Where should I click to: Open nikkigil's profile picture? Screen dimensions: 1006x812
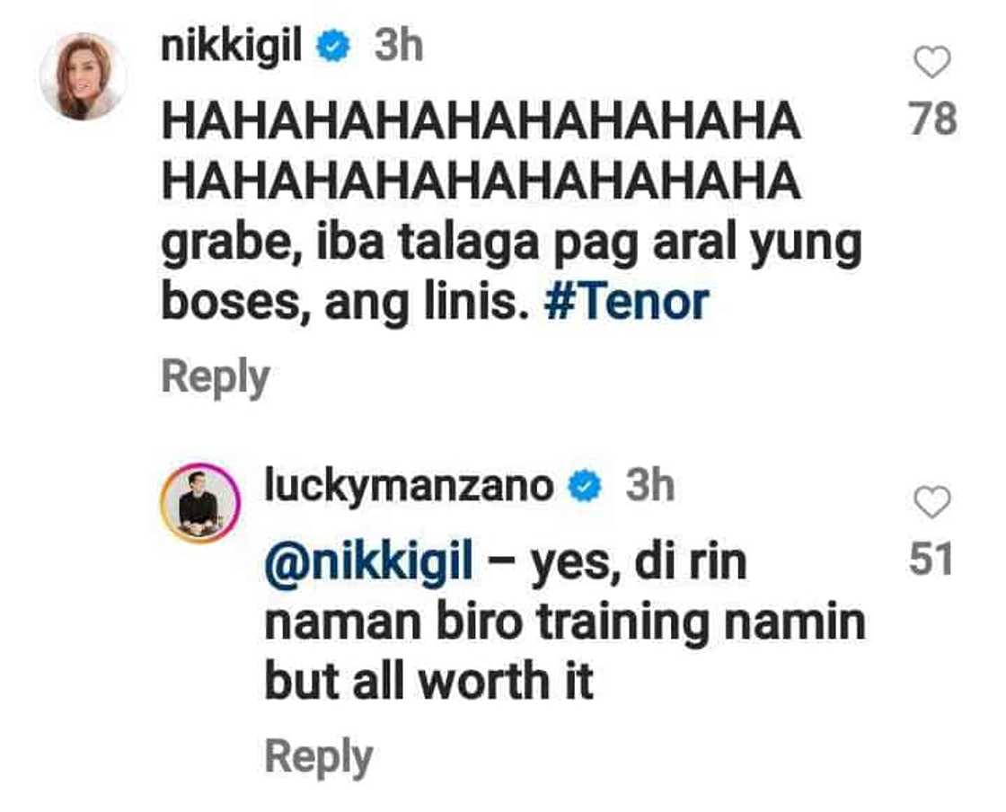click(82, 76)
